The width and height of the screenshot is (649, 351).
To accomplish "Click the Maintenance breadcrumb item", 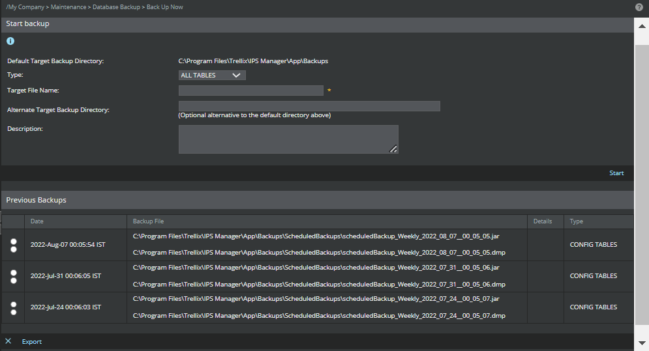I will point(68,7).
